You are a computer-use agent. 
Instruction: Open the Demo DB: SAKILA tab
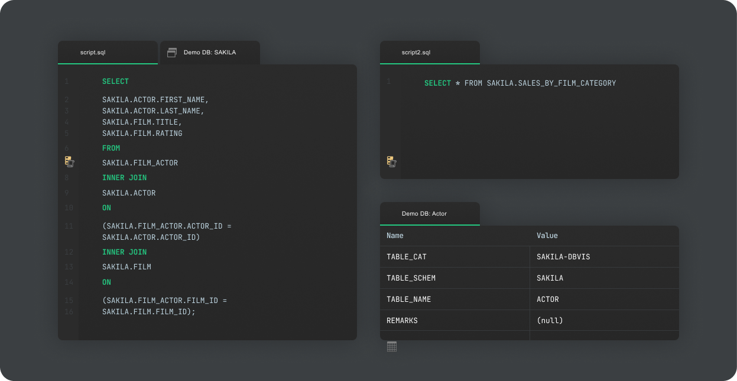(210, 52)
